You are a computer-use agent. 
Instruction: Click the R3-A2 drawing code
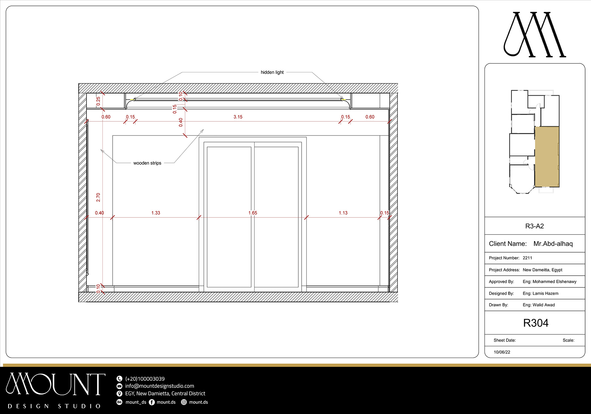[534, 226]
